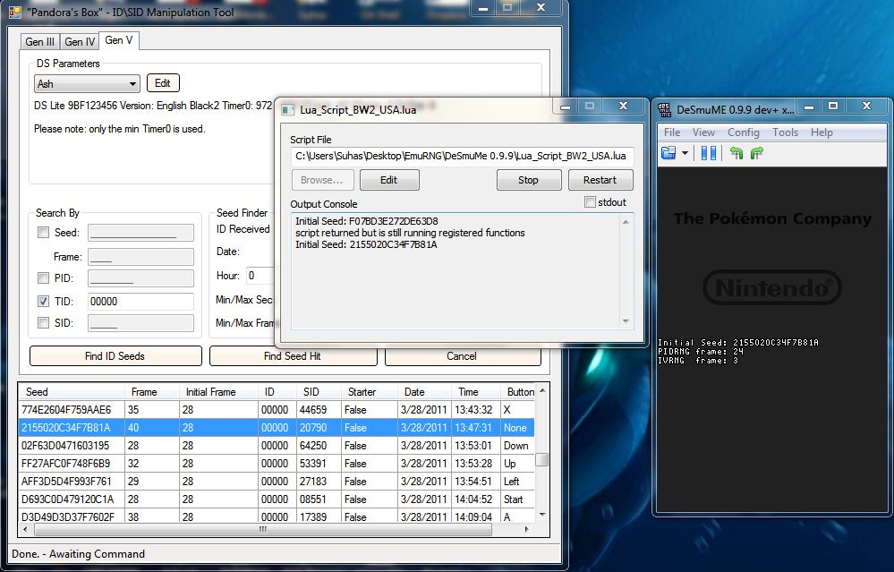Screen dimensions: 894x572
Task: Pause emulation with the blue pause icon
Action: click(708, 153)
